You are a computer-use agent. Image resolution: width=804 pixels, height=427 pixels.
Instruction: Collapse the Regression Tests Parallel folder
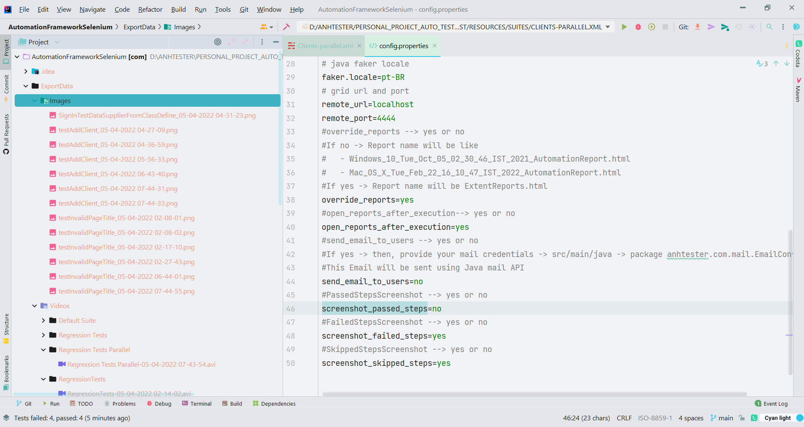pyautogui.click(x=44, y=350)
